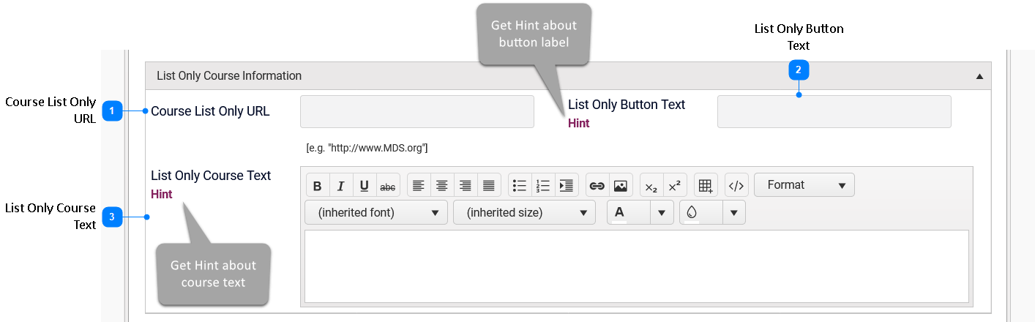Insert an unordered bullet list
The image size is (1035, 322).
[520, 186]
